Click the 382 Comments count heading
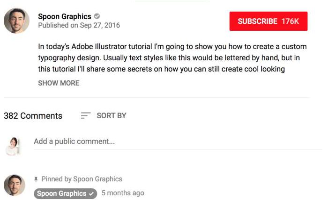This screenshot has width=328, height=200. pyautogui.click(x=33, y=116)
